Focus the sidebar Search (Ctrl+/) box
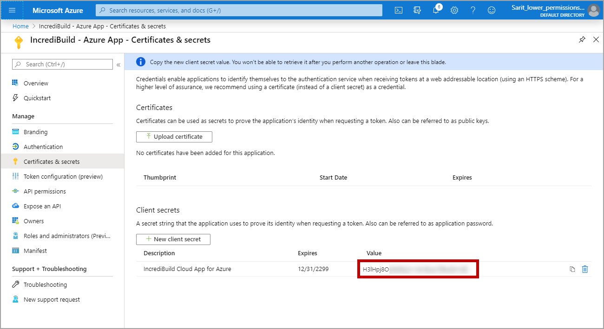Screen dimensions: 604x329 click(62, 64)
